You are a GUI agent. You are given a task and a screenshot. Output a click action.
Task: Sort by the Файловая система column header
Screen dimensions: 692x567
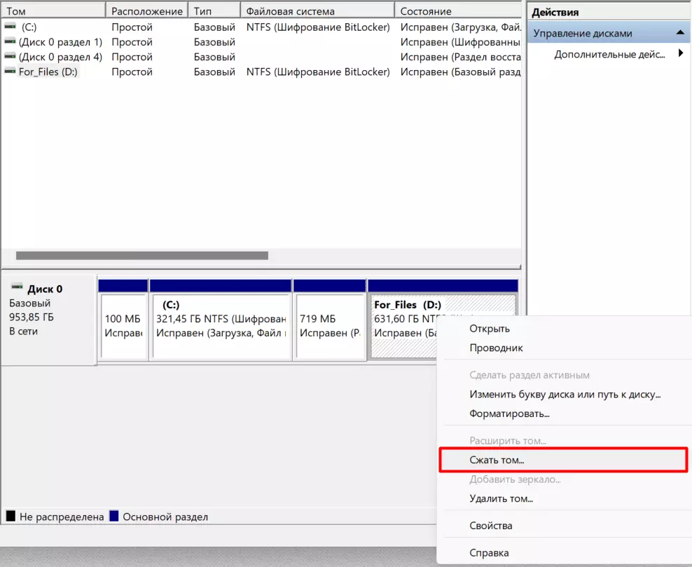290,11
